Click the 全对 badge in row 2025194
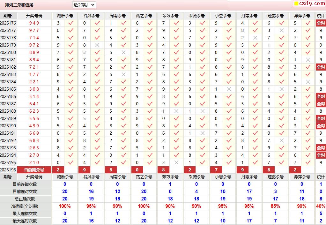326x225 pixels. pyautogui.click(x=321, y=155)
